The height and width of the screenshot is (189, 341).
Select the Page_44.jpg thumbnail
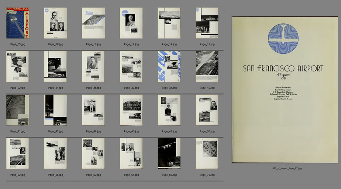tap(93, 110)
